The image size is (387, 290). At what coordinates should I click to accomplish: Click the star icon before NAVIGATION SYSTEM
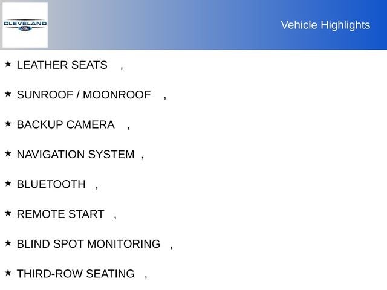pos(8,153)
